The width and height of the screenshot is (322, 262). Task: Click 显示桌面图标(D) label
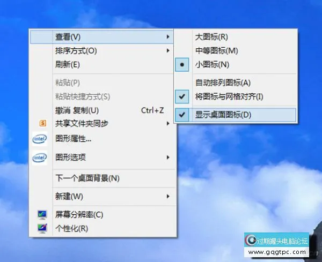pyautogui.click(x=223, y=115)
